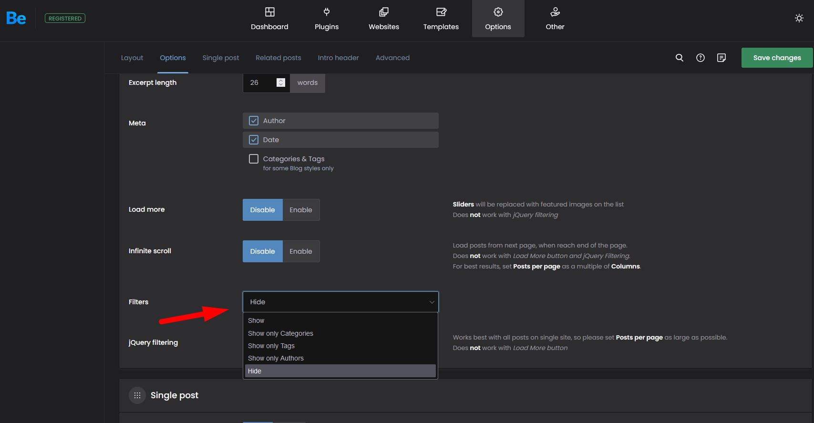
Task: Select the Options sub-tab
Action: click(x=173, y=58)
